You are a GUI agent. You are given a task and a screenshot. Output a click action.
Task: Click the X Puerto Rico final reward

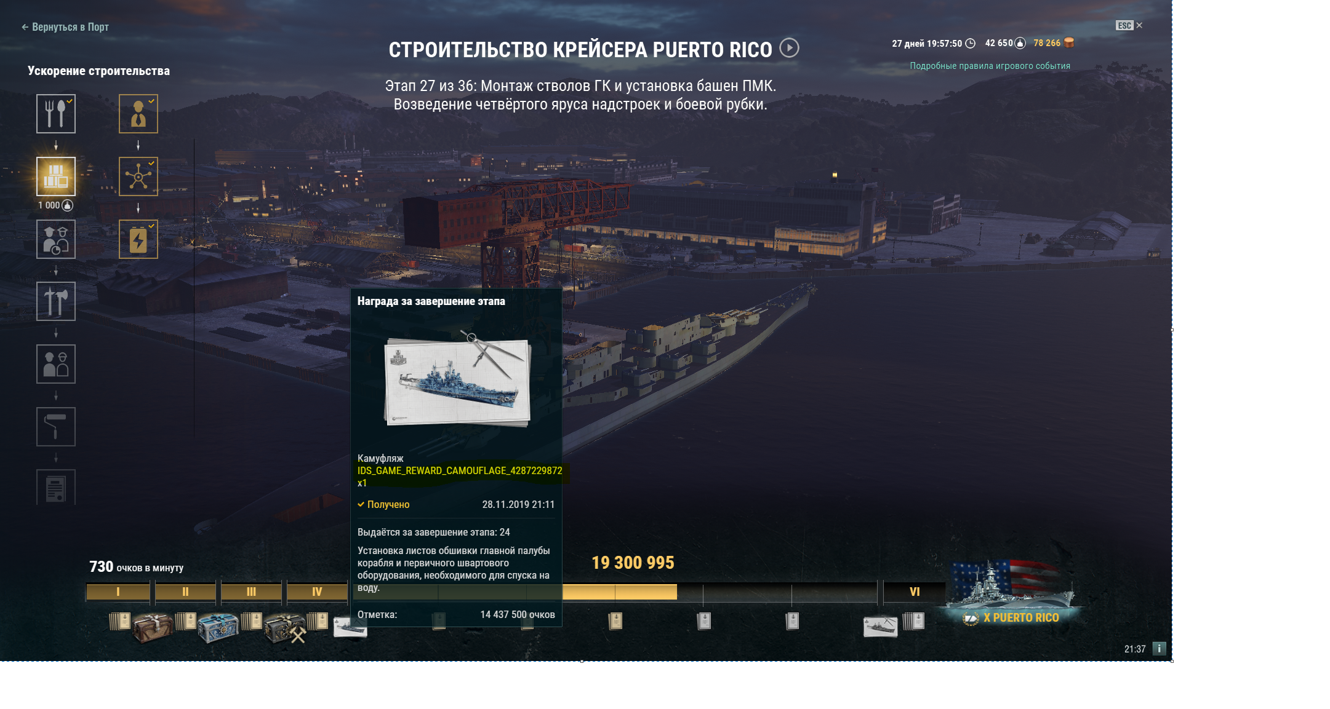[1013, 593]
